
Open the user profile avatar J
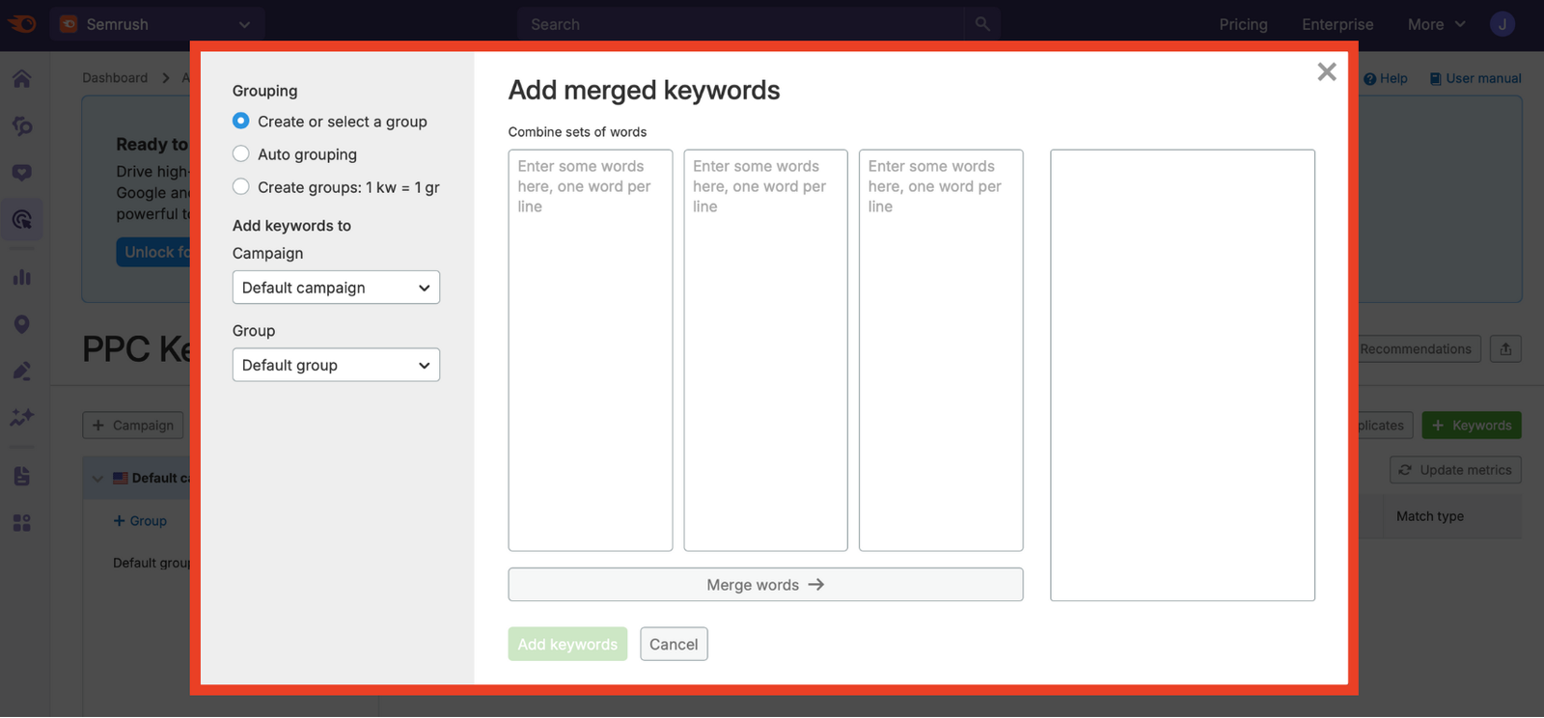(1503, 24)
